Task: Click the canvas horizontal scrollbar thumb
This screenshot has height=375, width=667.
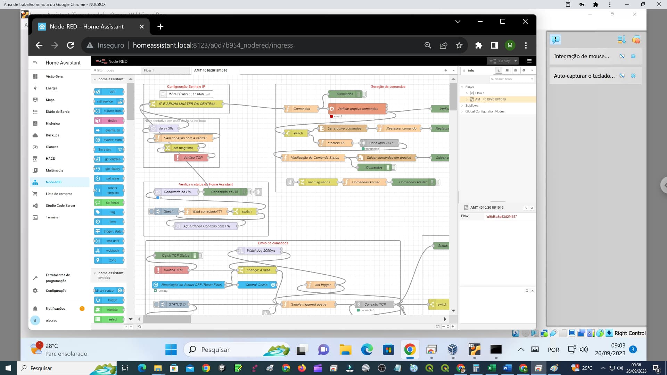Action: pos(167,319)
